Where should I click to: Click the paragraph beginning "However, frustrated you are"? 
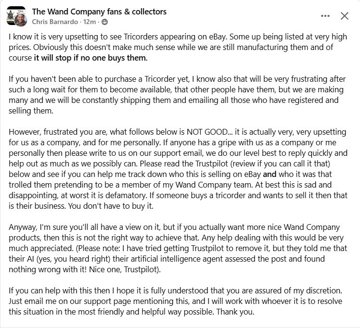point(178,169)
